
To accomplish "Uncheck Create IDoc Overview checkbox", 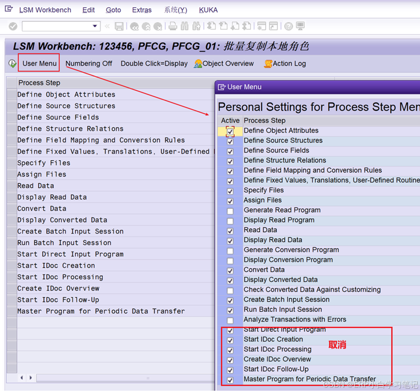I will (230, 360).
